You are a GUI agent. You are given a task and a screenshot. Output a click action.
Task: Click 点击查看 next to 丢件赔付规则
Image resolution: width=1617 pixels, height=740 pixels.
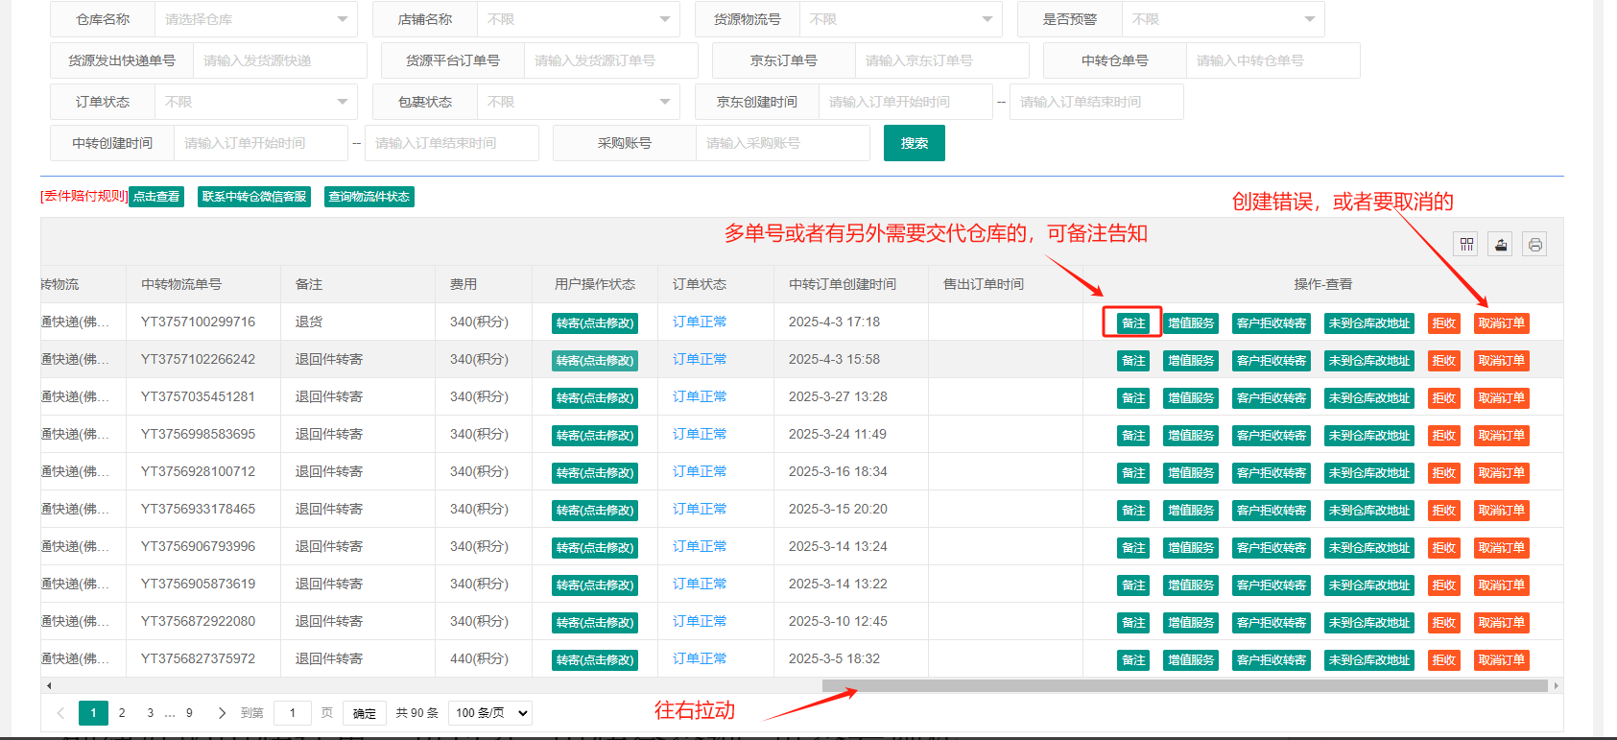[x=156, y=197]
